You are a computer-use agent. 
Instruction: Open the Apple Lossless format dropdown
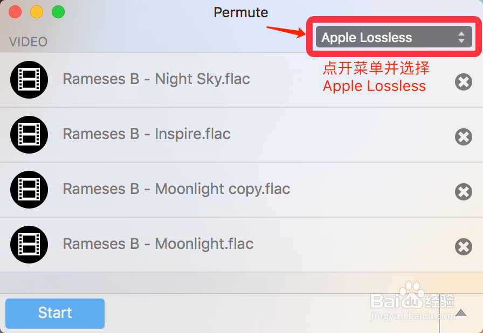tap(393, 37)
